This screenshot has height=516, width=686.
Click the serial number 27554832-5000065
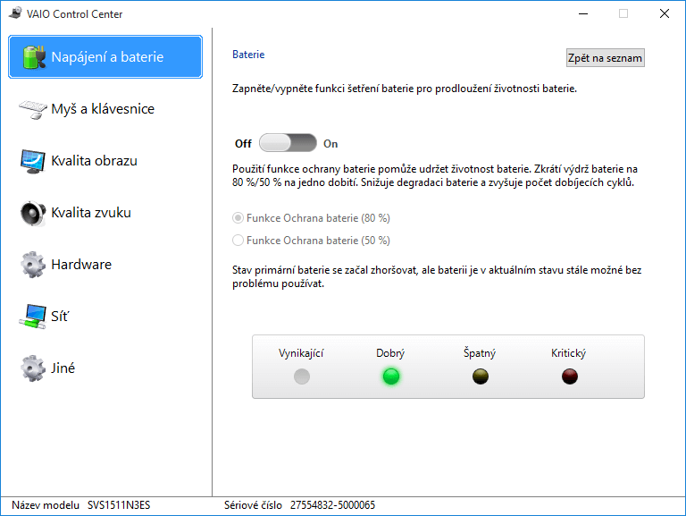click(332, 505)
